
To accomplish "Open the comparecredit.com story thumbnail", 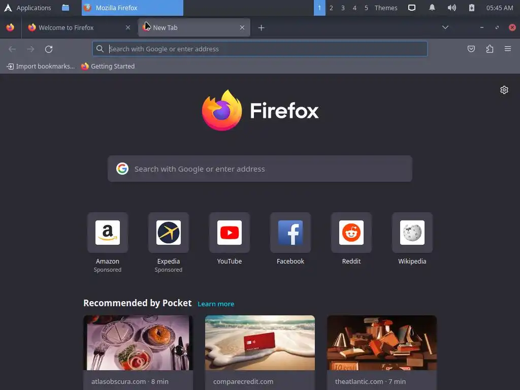I will [x=260, y=343].
